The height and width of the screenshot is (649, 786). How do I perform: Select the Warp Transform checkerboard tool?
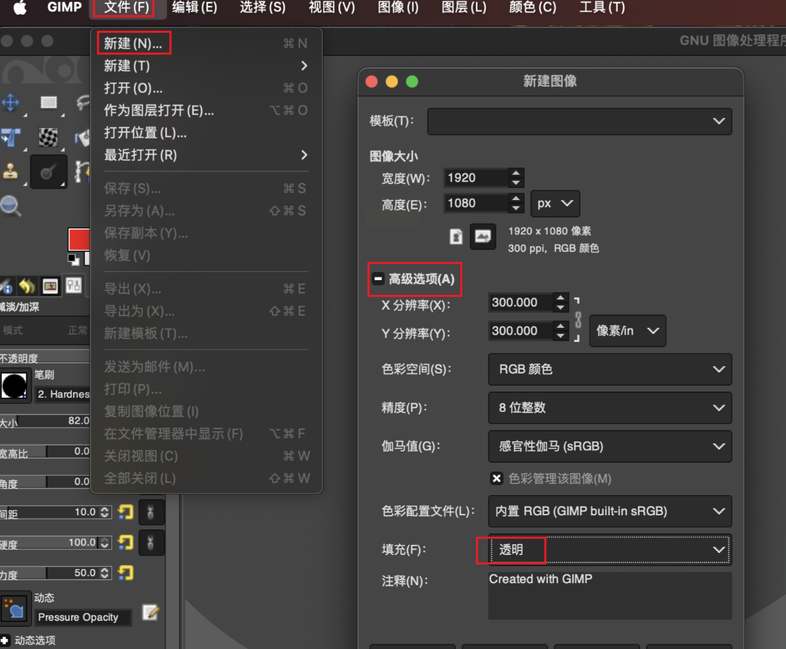(x=48, y=137)
